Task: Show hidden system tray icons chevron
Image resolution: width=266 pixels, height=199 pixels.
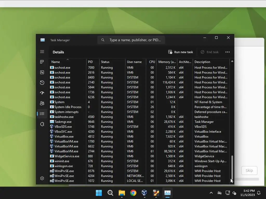Action: click(x=211, y=193)
